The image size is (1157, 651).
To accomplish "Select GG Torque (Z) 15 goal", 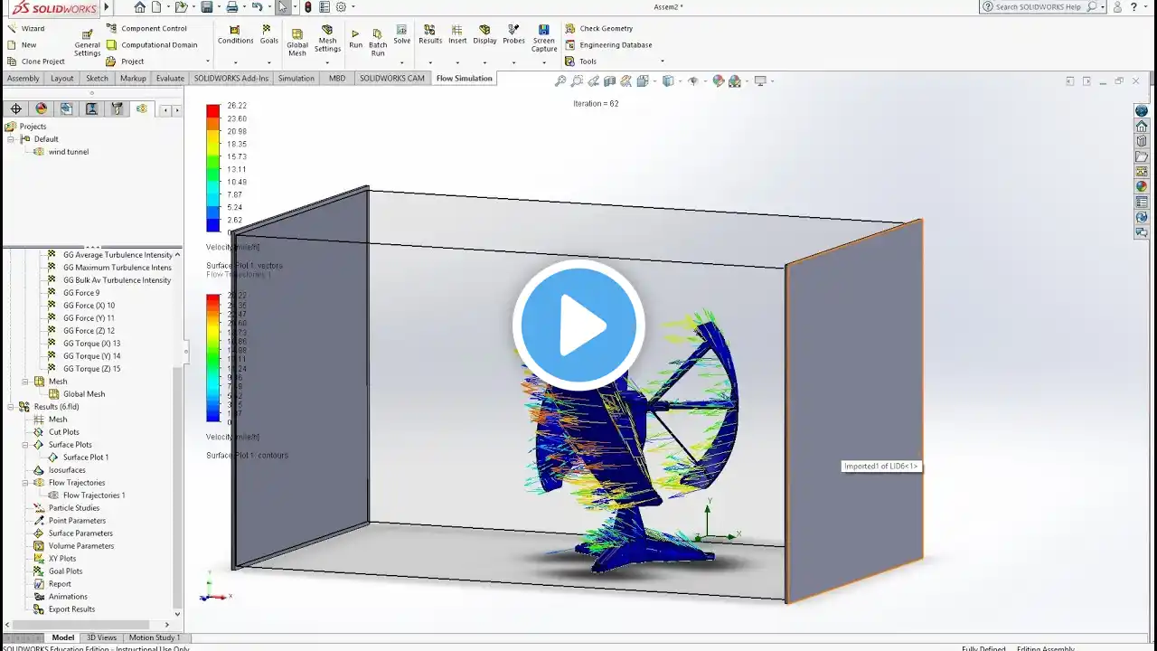I will tap(84, 369).
